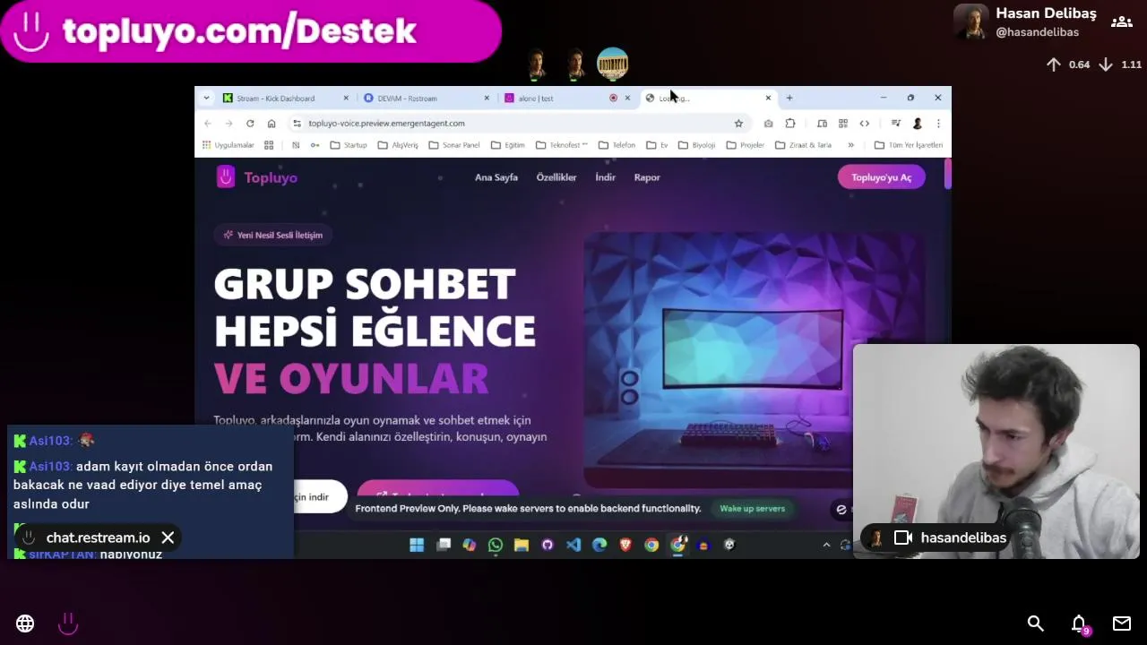Select İndir in site navigation
Image resolution: width=1147 pixels, height=645 pixels.
606,177
